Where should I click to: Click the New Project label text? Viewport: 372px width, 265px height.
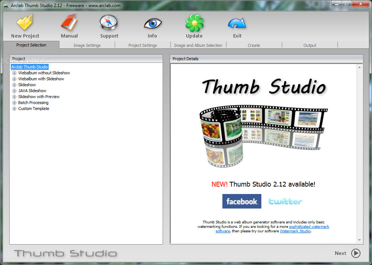click(x=25, y=36)
